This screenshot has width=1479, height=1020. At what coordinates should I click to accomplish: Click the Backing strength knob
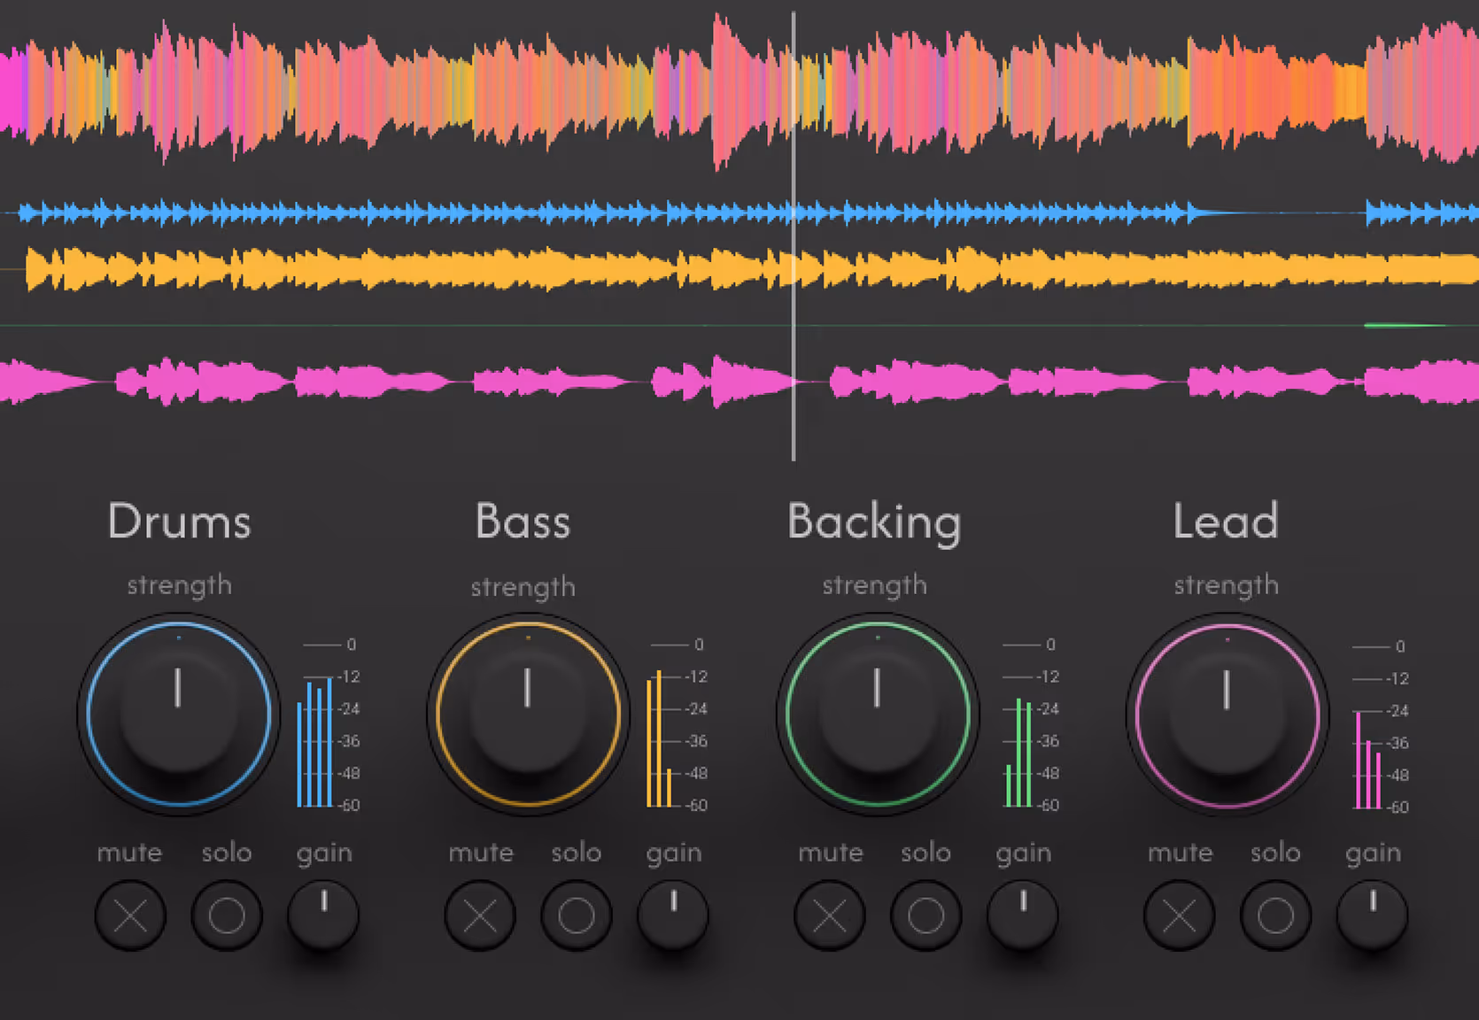click(x=878, y=714)
